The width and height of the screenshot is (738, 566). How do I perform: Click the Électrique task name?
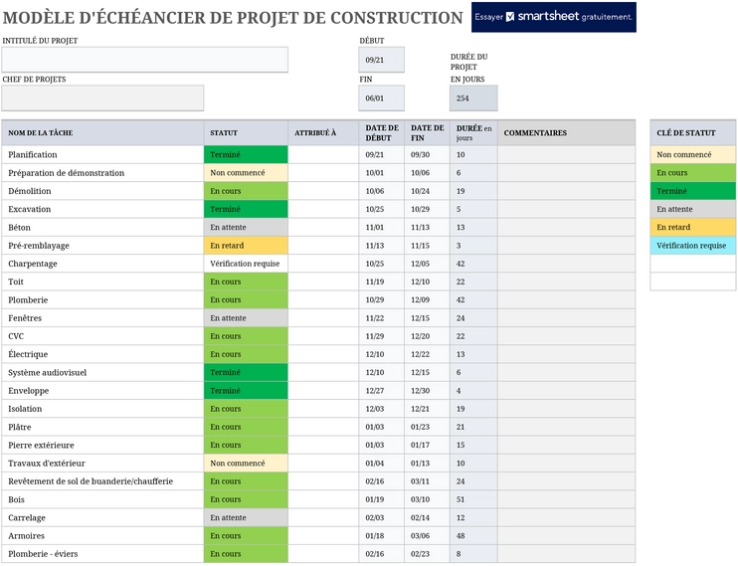point(28,354)
